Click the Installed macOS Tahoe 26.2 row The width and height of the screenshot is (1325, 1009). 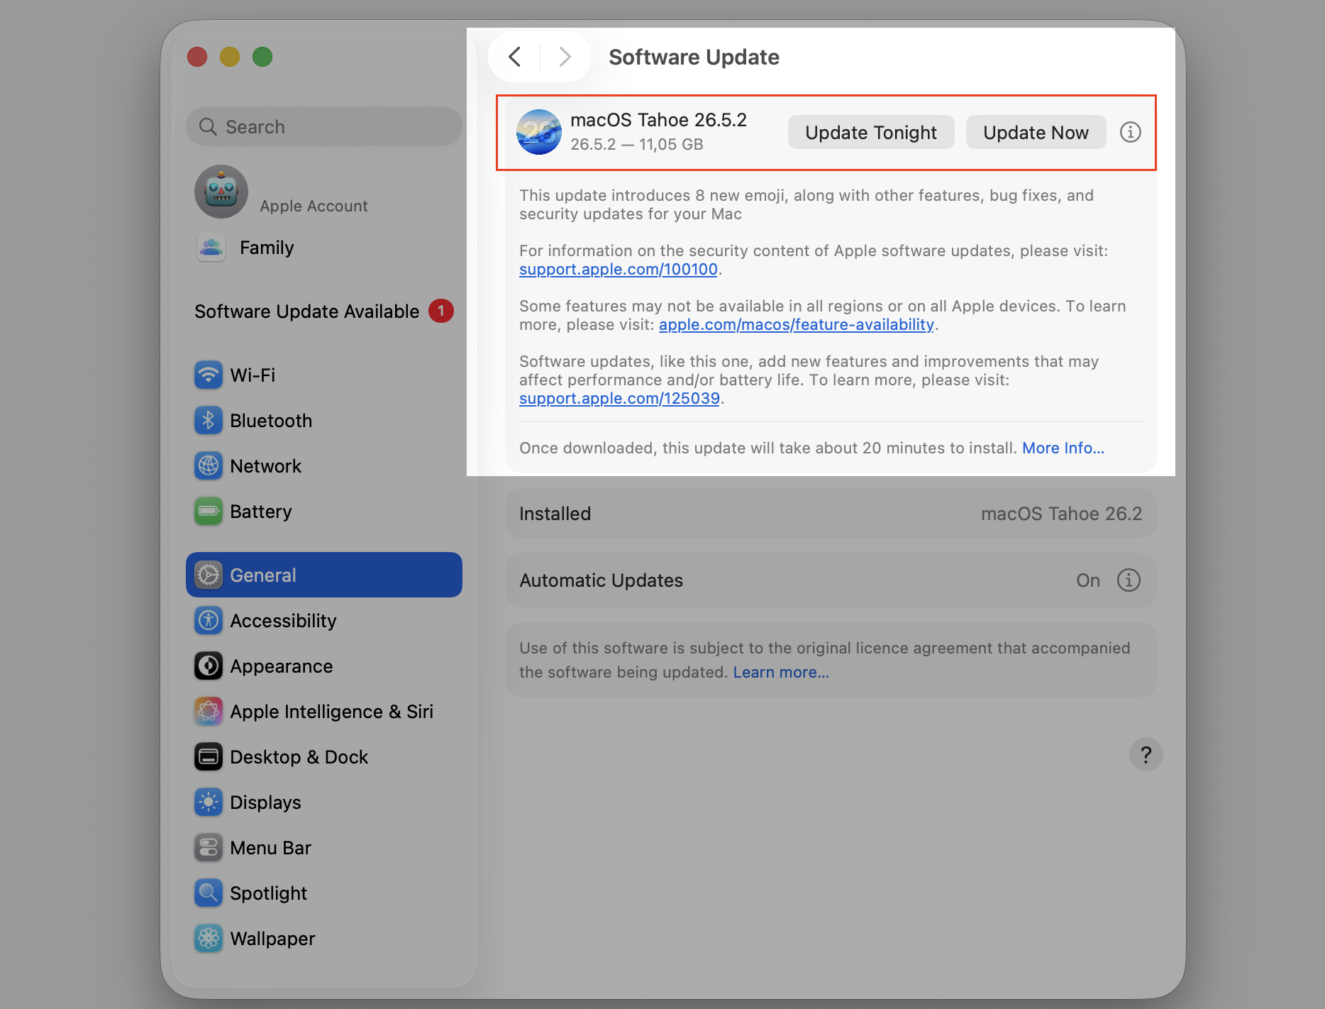[831, 513]
